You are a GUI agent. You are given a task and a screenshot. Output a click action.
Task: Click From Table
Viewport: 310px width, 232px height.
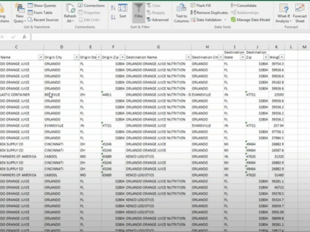[x=40, y=13]
